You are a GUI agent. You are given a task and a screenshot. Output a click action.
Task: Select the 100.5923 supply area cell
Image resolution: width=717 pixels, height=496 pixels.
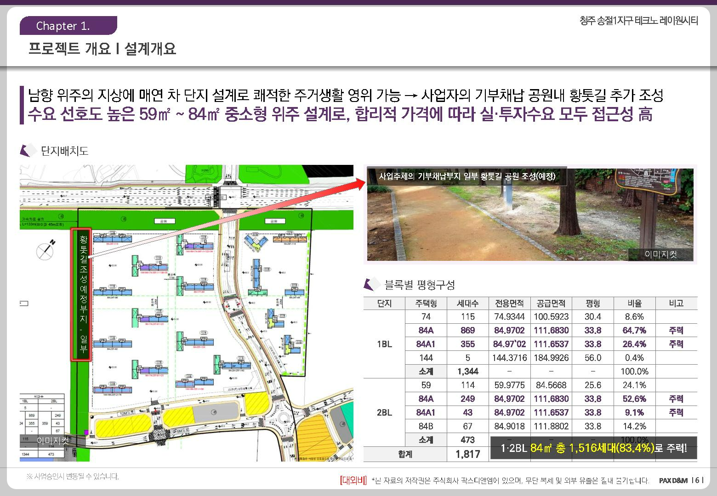(x=551, y=316)
